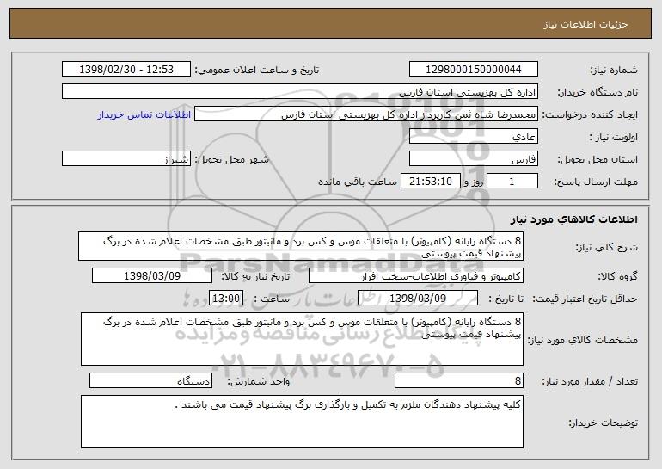
Task: Select the price validity date field 1398/03/09
Action: 418,299
